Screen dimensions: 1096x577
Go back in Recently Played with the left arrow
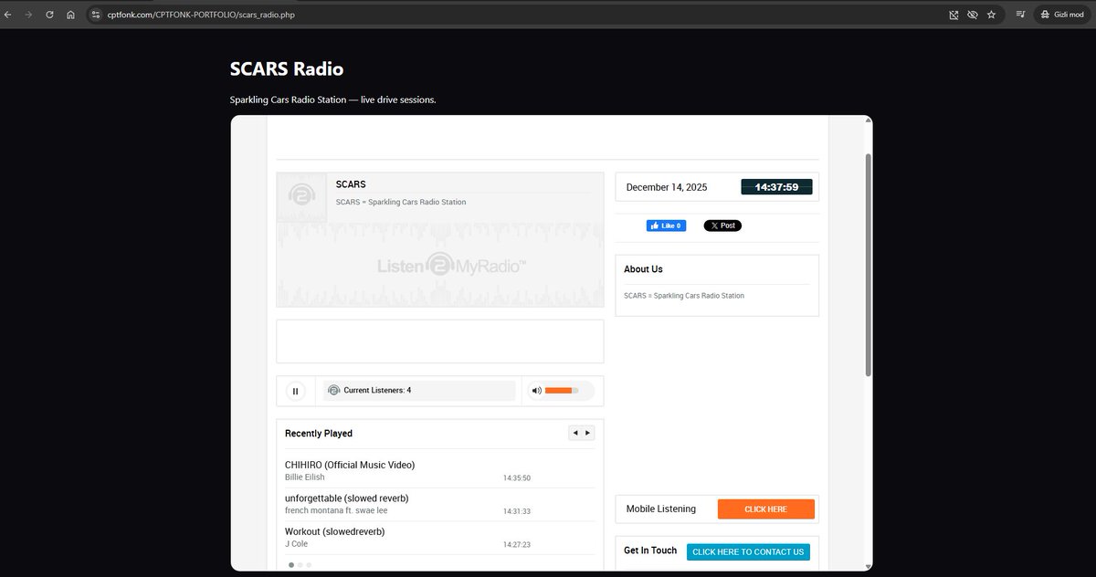(574, 432)
